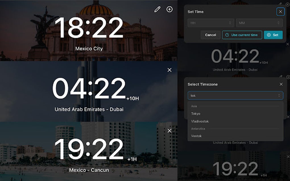
Task: Select Tokyo from the timezone results
Action: tap(196, 113)
